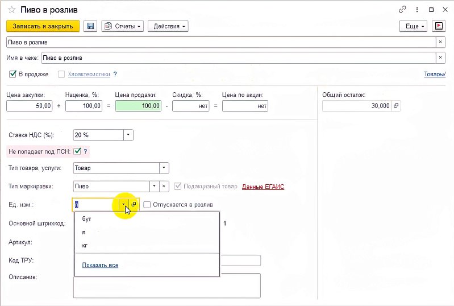454x306 pixels.
Task: Click into the Цена закупки field
Action: coord(29,106)
